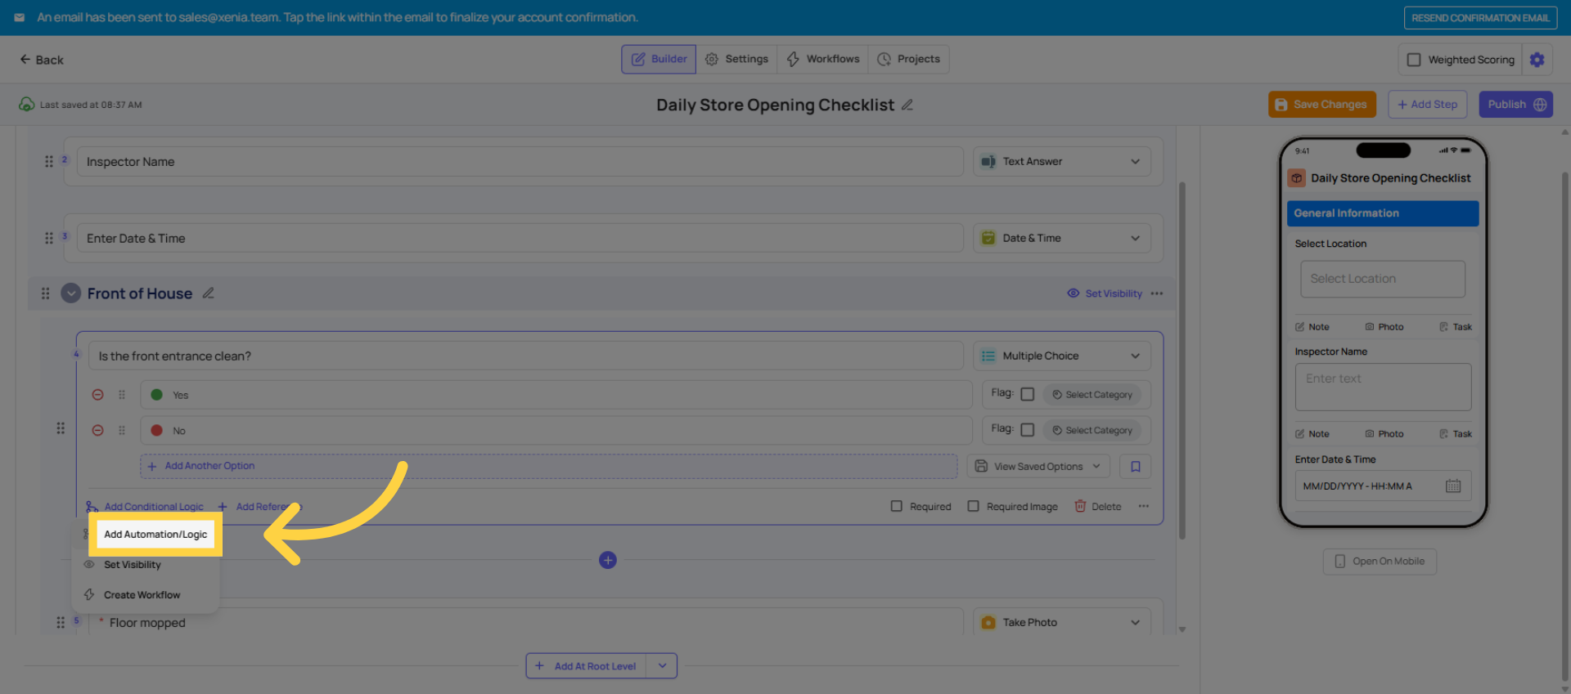
Task: Click red color dot of No option
Action: pos(156,430)
